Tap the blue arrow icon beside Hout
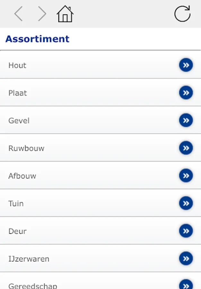Image resolution: width=201 pixels, height=289 pixels. pyautogui.click(x=186, y=65)
